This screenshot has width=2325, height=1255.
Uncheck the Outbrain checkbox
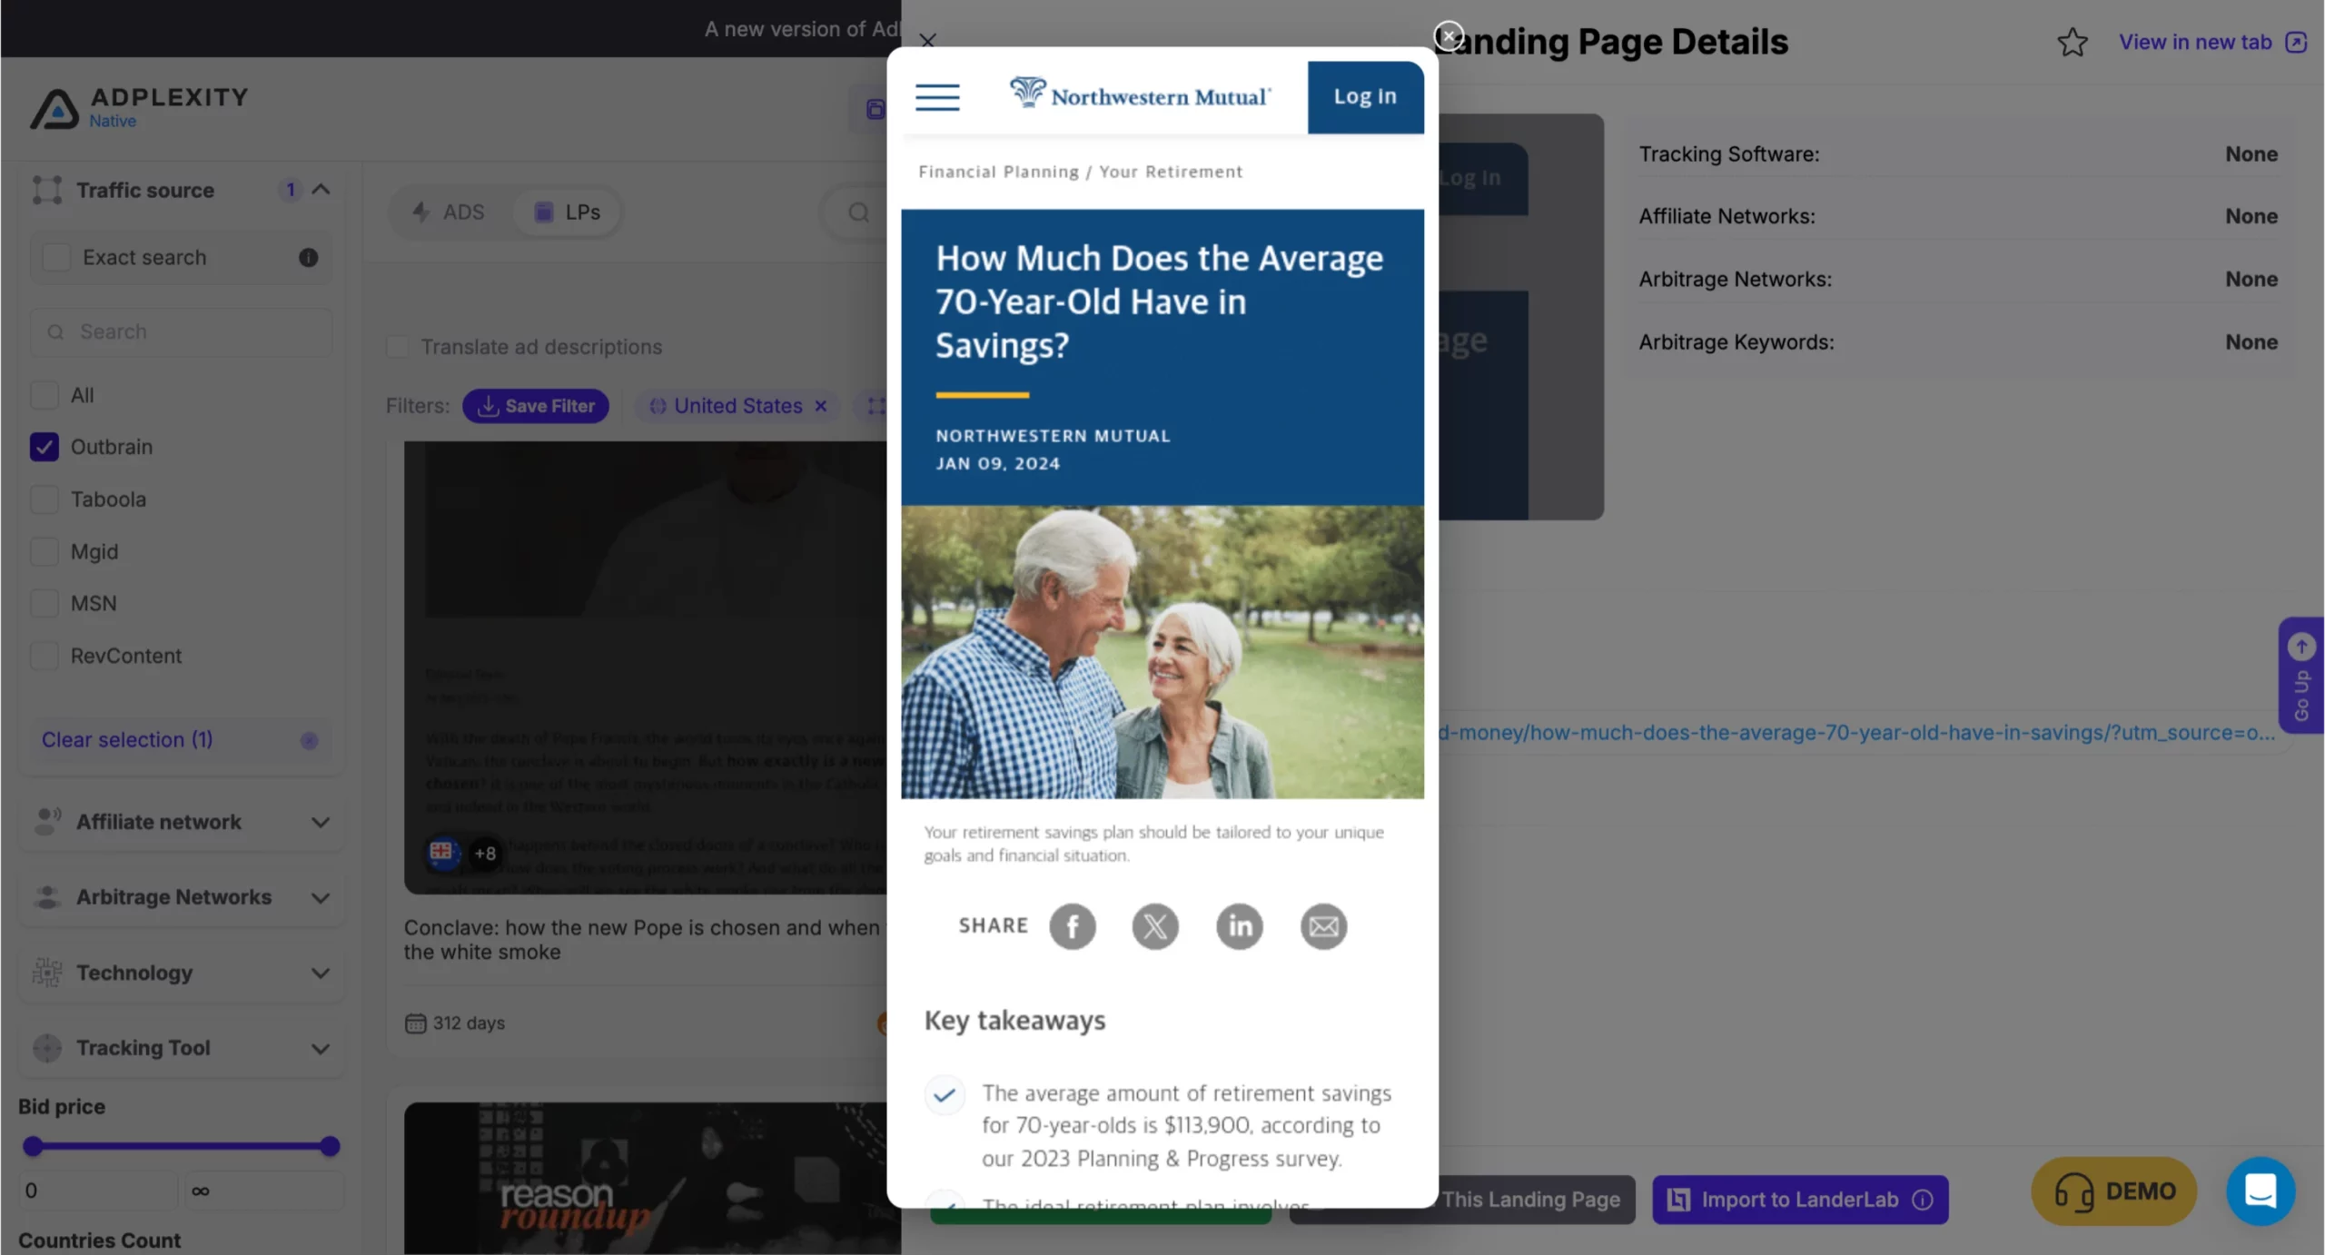[x=45, y=447]
